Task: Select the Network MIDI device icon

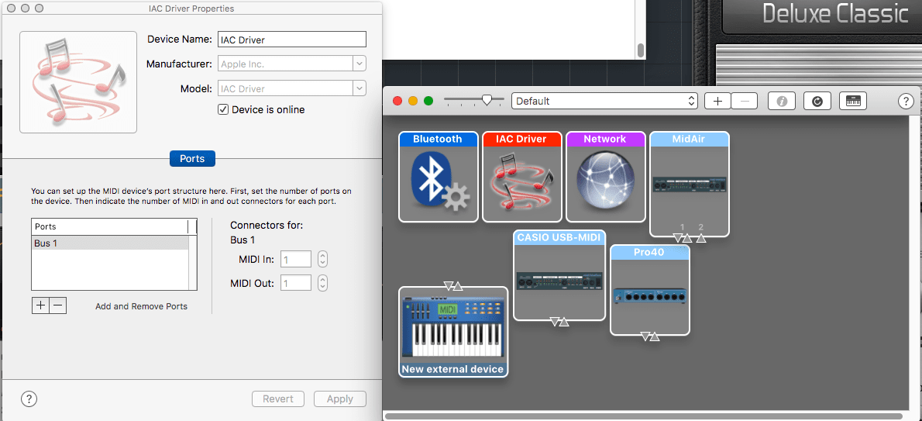Action: coord(604,183)
